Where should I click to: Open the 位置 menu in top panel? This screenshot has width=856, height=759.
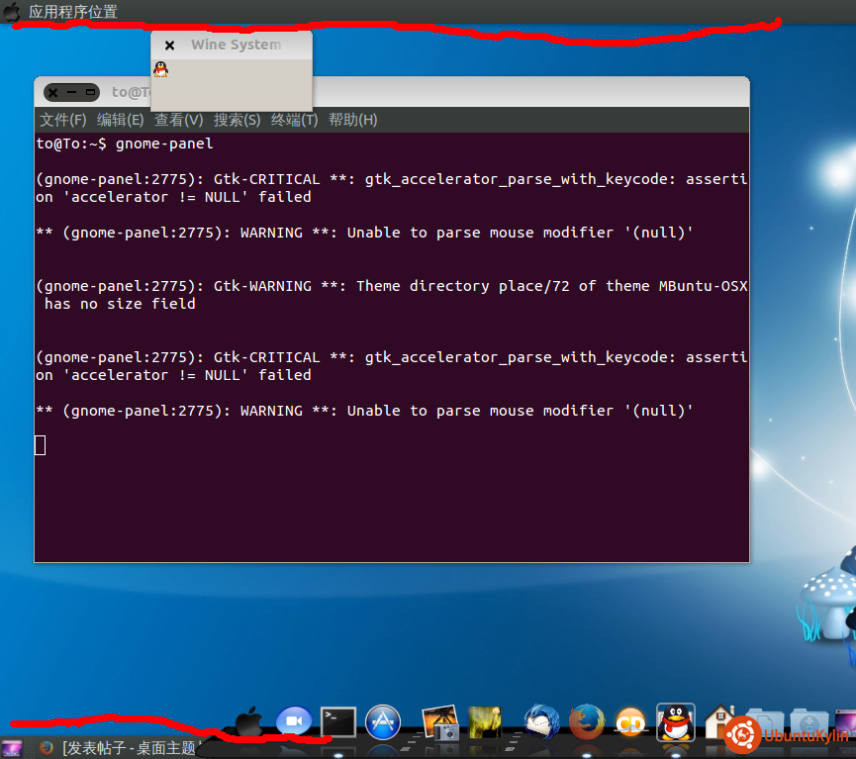click(103, 12)
